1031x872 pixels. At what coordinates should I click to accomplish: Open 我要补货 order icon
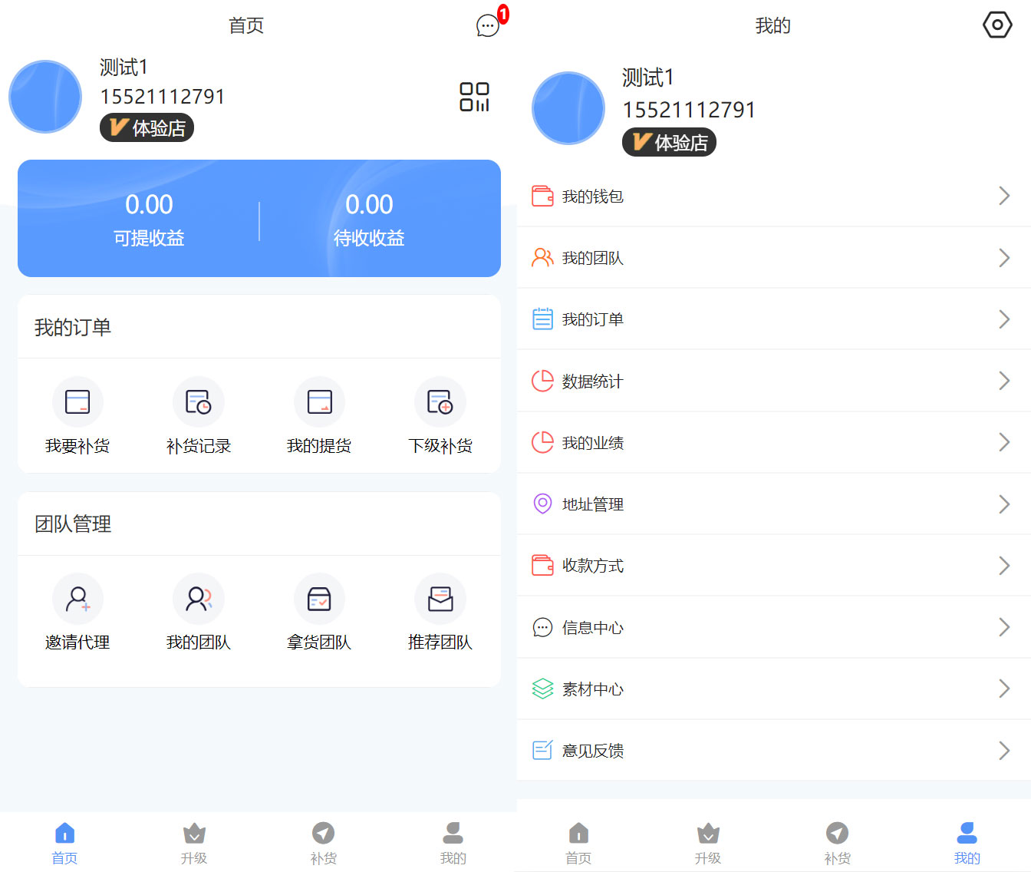(77, 402)
